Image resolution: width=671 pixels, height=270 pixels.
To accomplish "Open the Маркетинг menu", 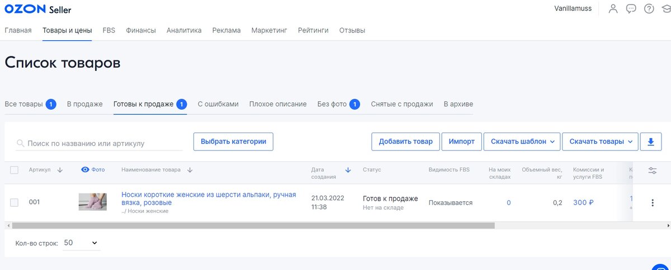I will click(270, 30).
